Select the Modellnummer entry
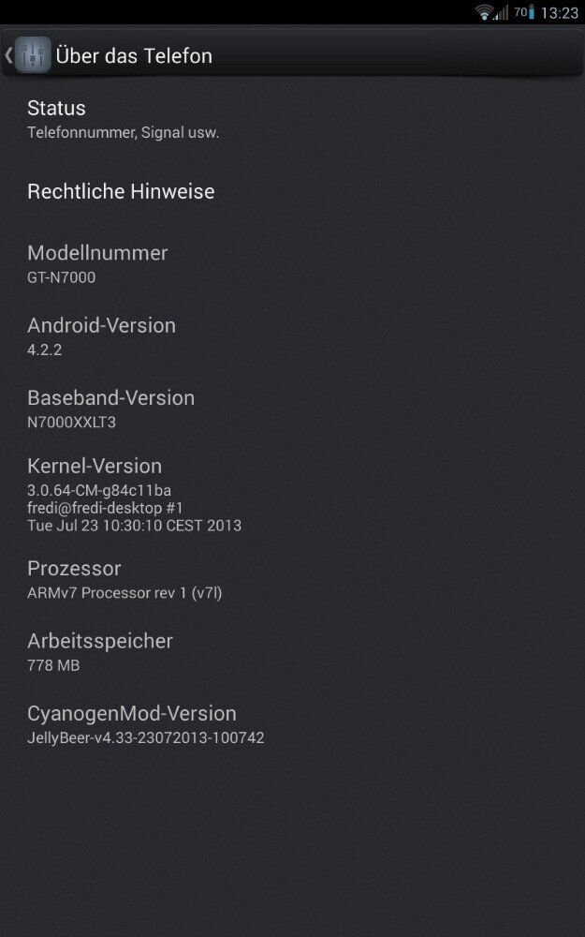Image resolution: width=585 pixels, height=937 pixels. tap(292, 264)
